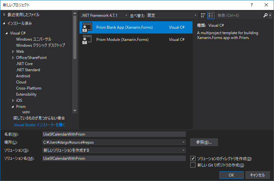Image resolution: width=274 pixels, height=181 pixels.
Task: Open Visual Studio インストーラーを開く link
Action: (39, 125)
